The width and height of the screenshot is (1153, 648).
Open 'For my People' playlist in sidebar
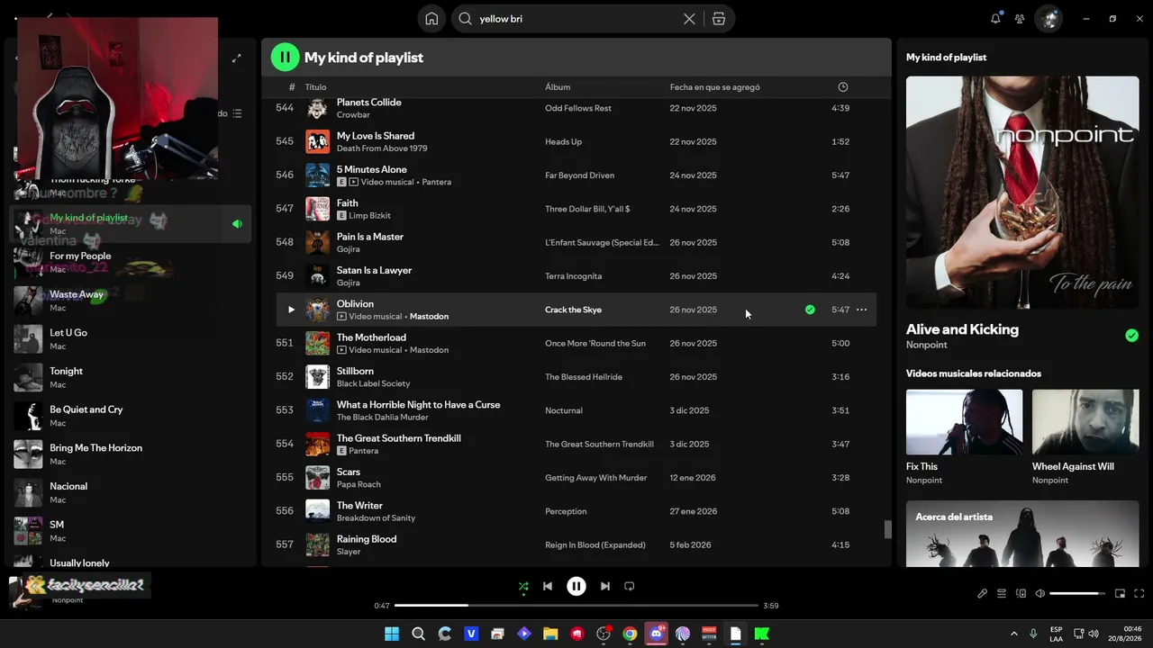(131, 262)
